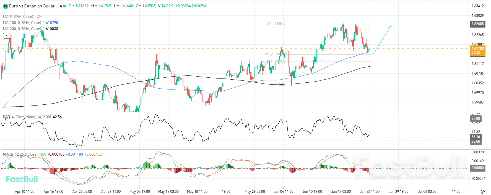Click the FB symbol logo icon
491x195 pixels.
(5, 6)
